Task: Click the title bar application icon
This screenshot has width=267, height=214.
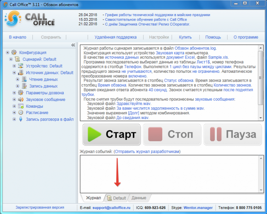Action: 5,4
